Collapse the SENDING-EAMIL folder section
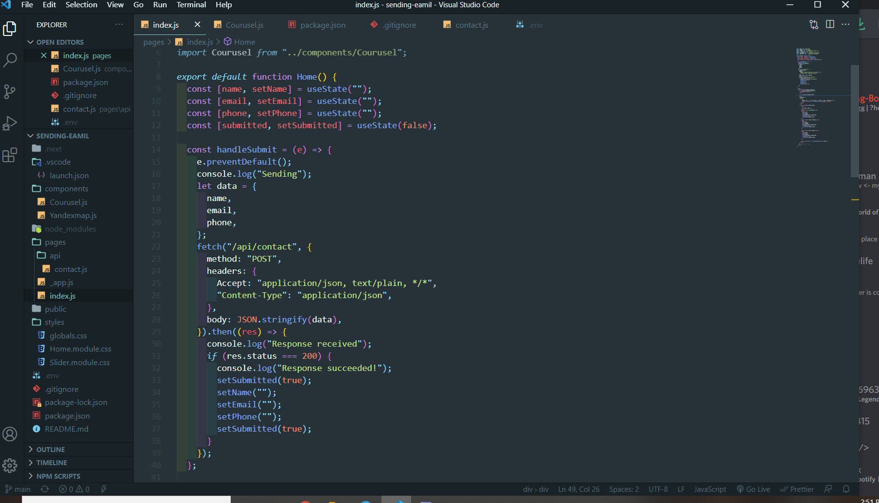 [79, 136]
